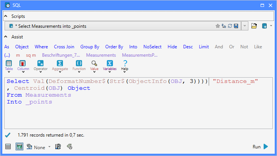Expand the arrow under Function
Image resolution: width=277 pixels, height=156 pixels.
click(x=79, y=72)
